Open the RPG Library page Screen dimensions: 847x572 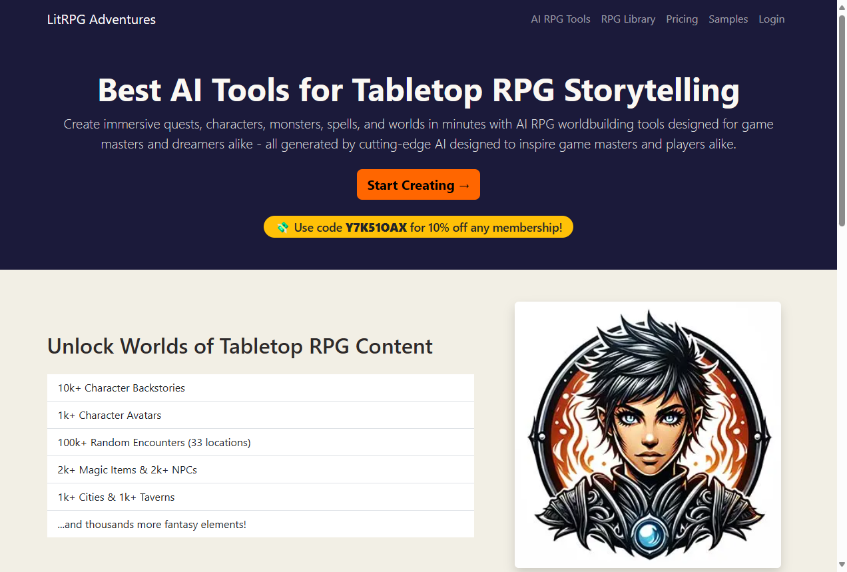coord(628,19)
